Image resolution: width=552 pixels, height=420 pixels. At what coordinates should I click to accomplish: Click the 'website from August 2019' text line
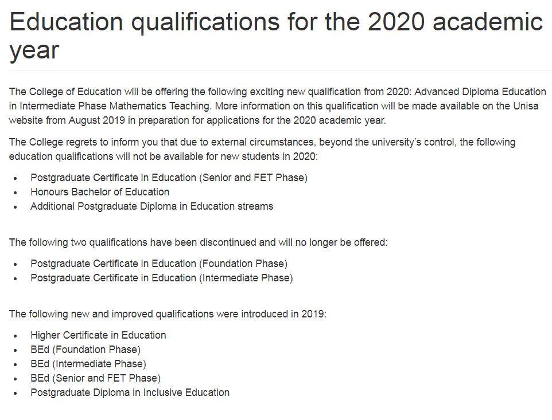pos(197,120)
